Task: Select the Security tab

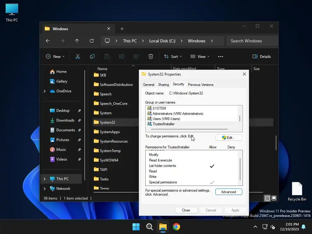Action: 179,84
